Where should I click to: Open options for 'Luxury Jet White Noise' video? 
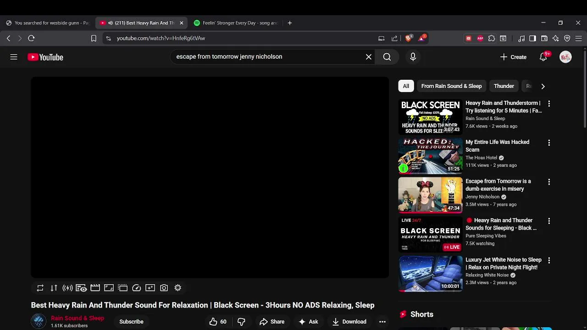[549, 260]
